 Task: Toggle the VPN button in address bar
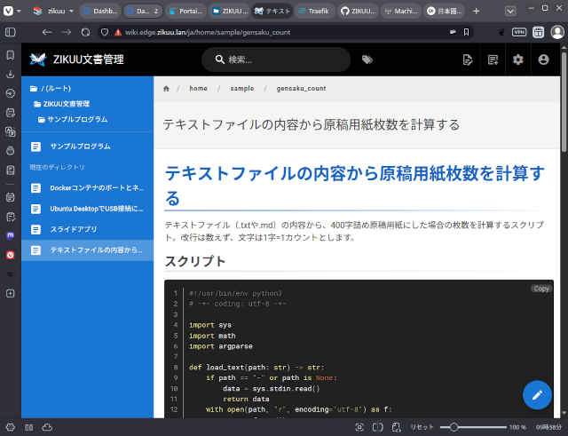519,31
